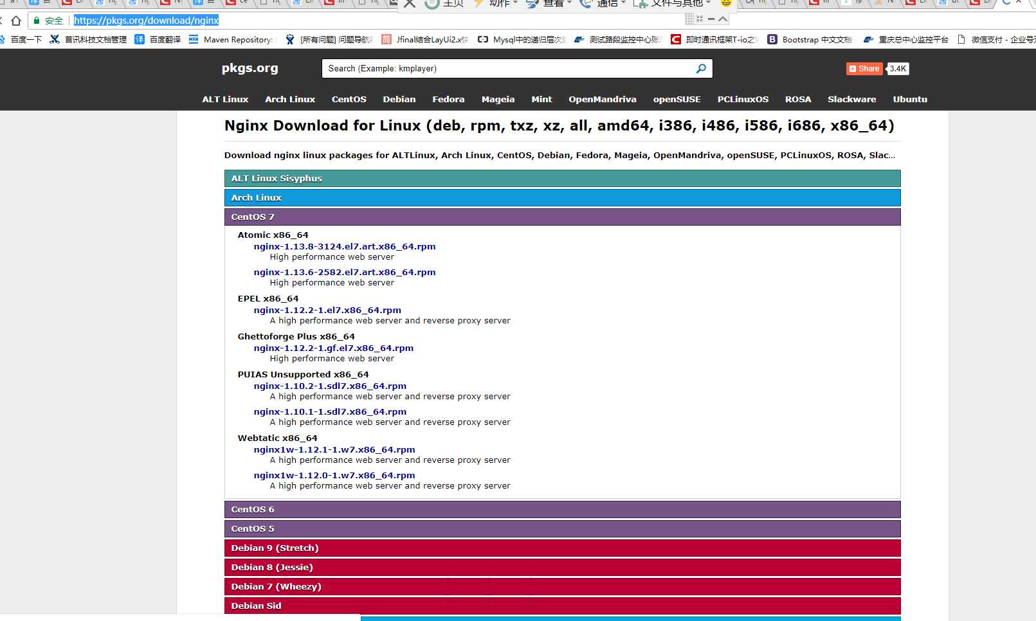Expand the Debian 8 (Jessie) section

tap(562, 568)
